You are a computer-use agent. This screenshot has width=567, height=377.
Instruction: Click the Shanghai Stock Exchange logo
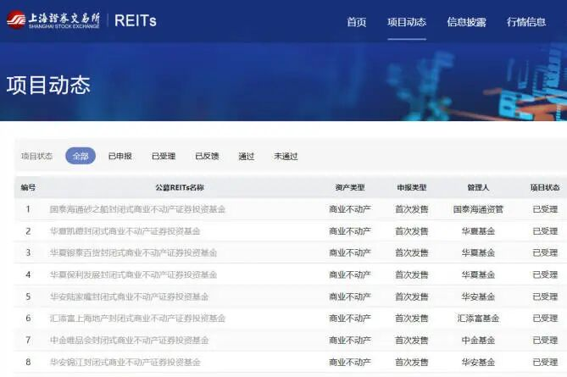(53, 19)
